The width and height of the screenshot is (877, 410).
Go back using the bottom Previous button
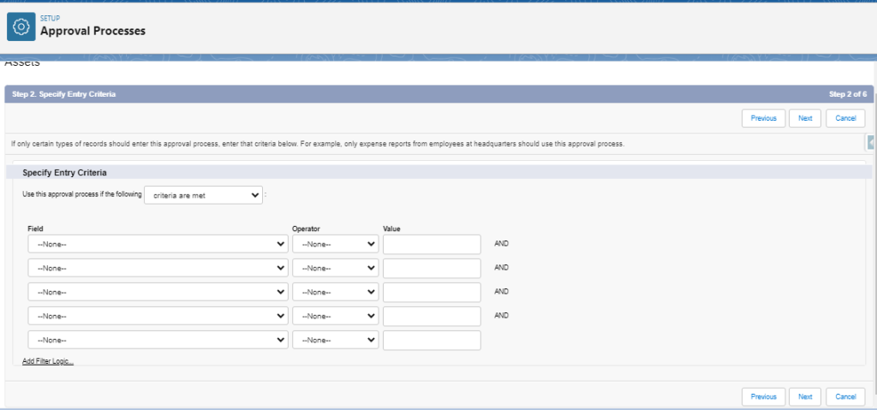click(763, 396)
